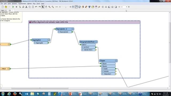Launch Firefox from the taskbar

(x=15, y=94)
